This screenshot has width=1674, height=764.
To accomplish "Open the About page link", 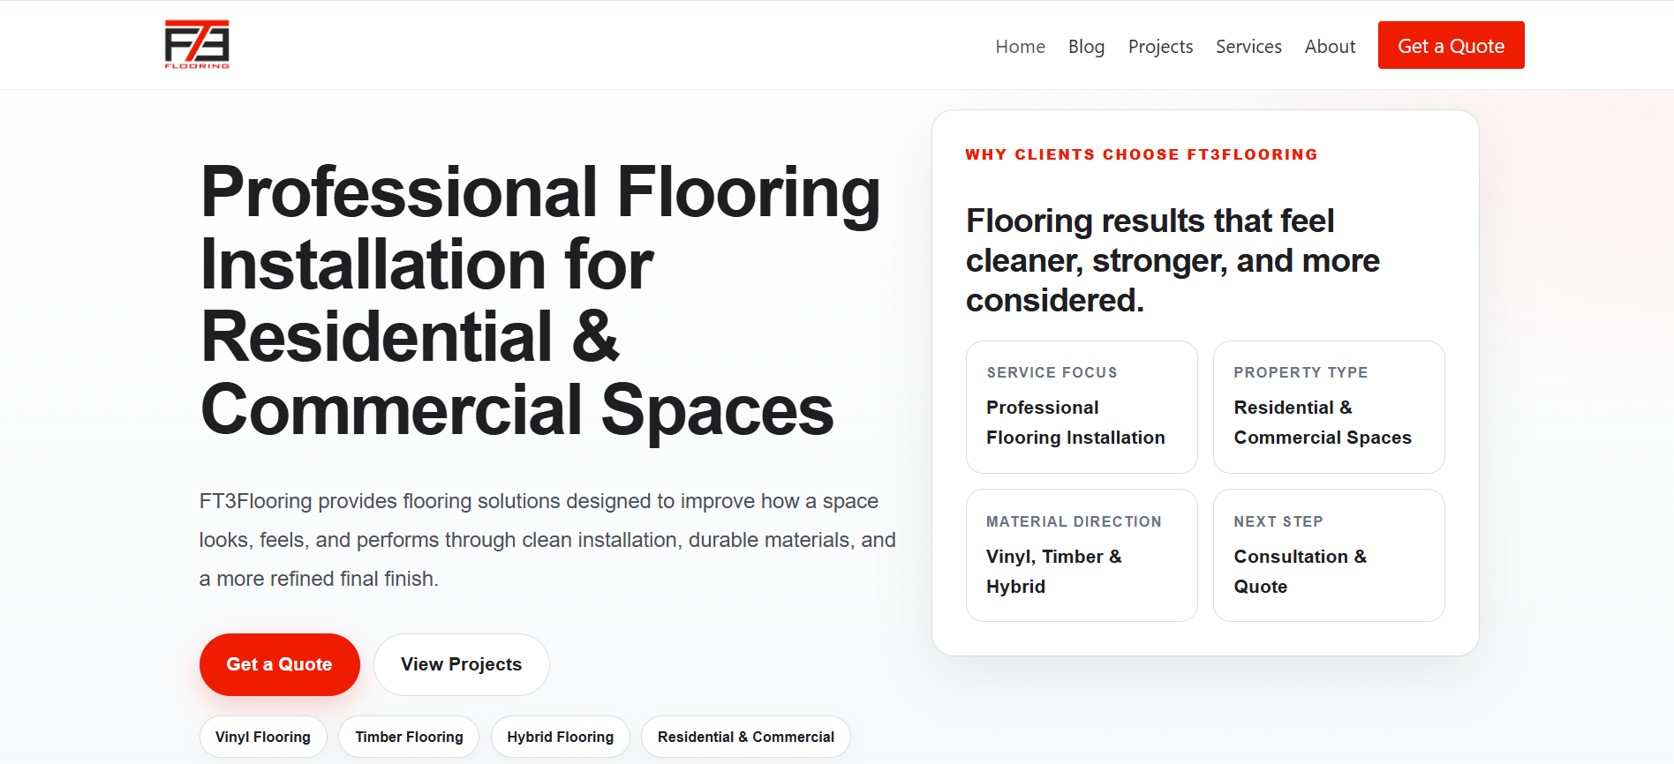I will pyautogui.click(x=1330, y=46).
